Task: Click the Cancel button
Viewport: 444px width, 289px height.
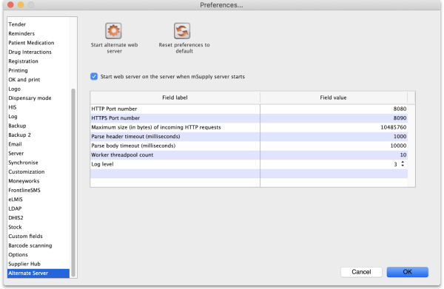Action: [x=361, y=272]
